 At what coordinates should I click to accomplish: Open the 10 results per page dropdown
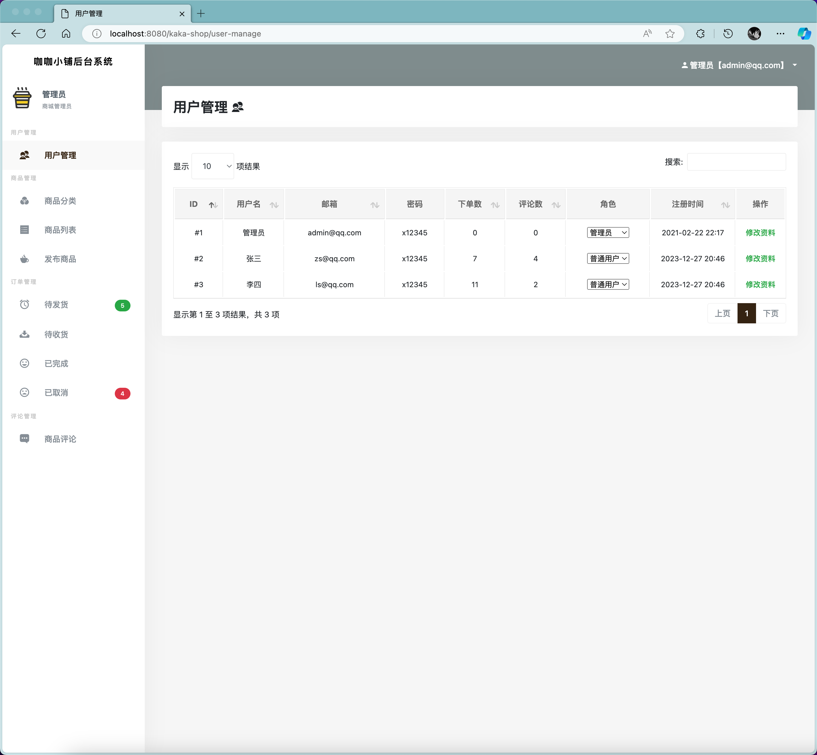click(x=213, y=166)
